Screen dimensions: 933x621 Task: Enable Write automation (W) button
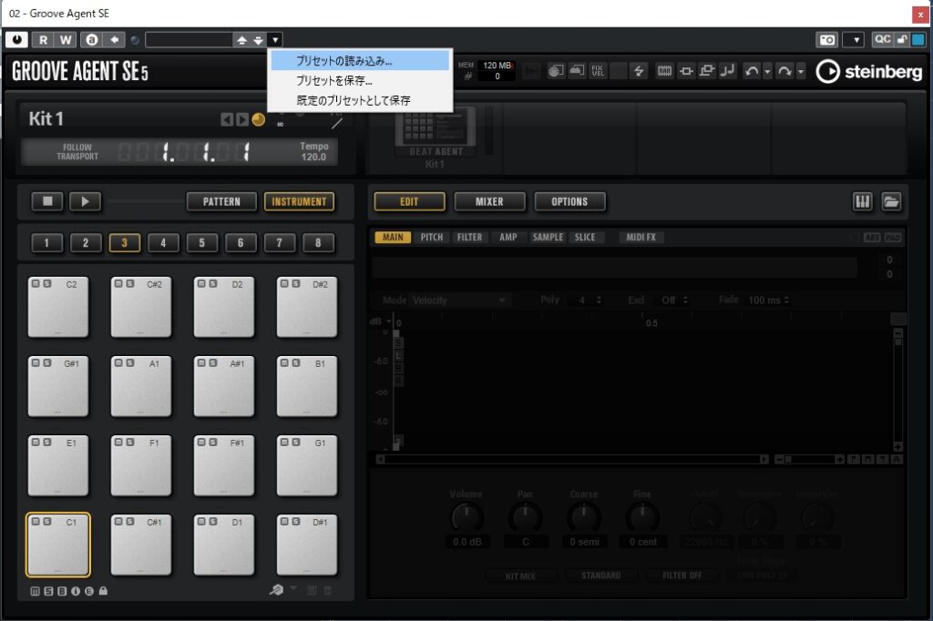pos(66,39)
